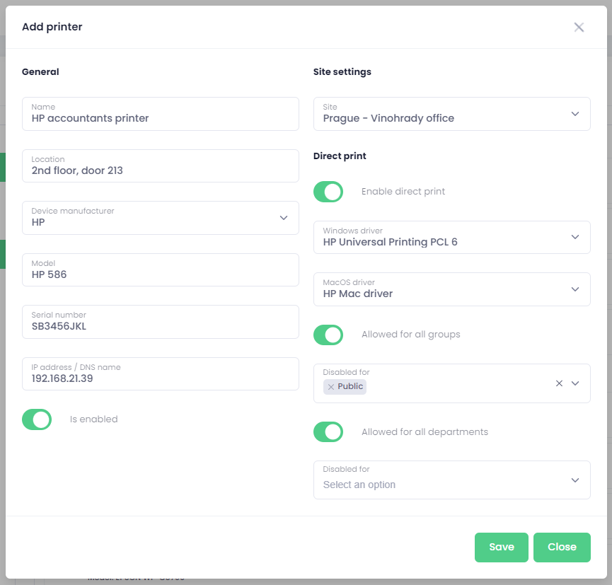
Task: Click the Allowed for all departments label
Action: tap(425, 432)
